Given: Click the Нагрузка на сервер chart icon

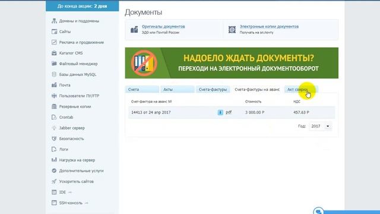Looking at the screenshot, I should (54, 160).
